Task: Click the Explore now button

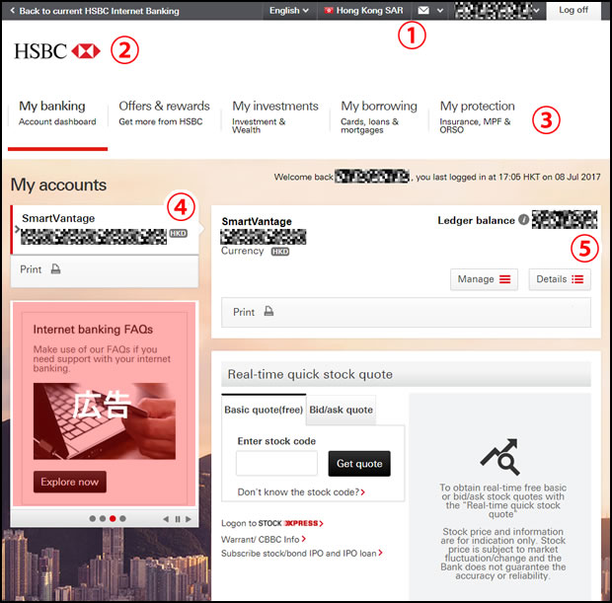Action: point(70,482)
